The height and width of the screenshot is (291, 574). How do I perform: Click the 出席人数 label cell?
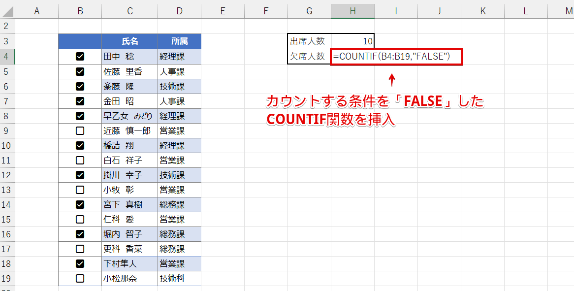coord(309,41)
